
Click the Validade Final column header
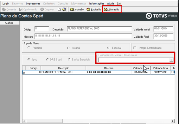(x=160, y=68)
